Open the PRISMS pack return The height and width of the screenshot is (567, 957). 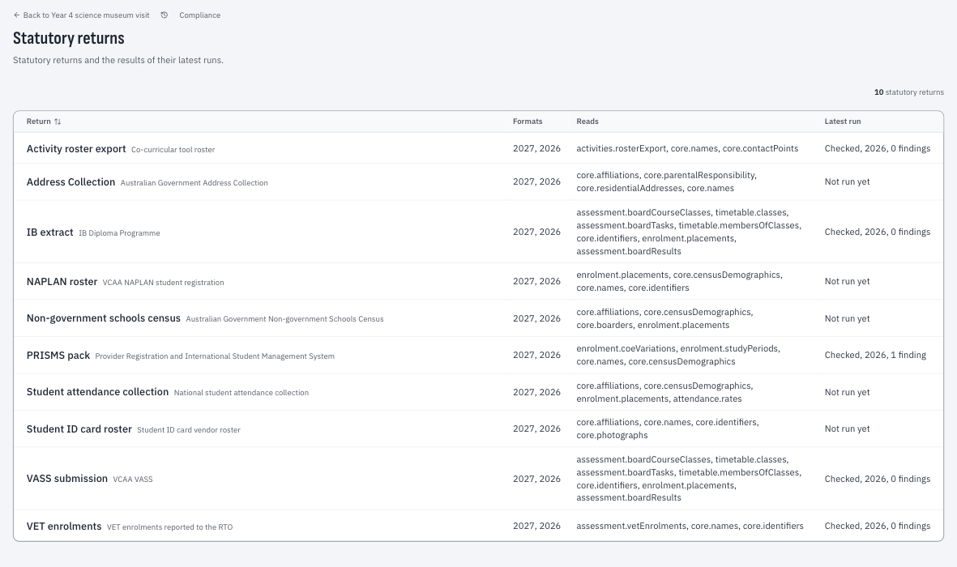tap(58, 356)
